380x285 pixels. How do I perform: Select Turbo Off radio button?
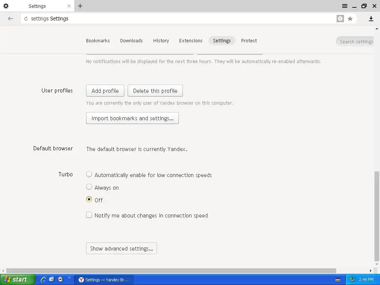[89, 199]
